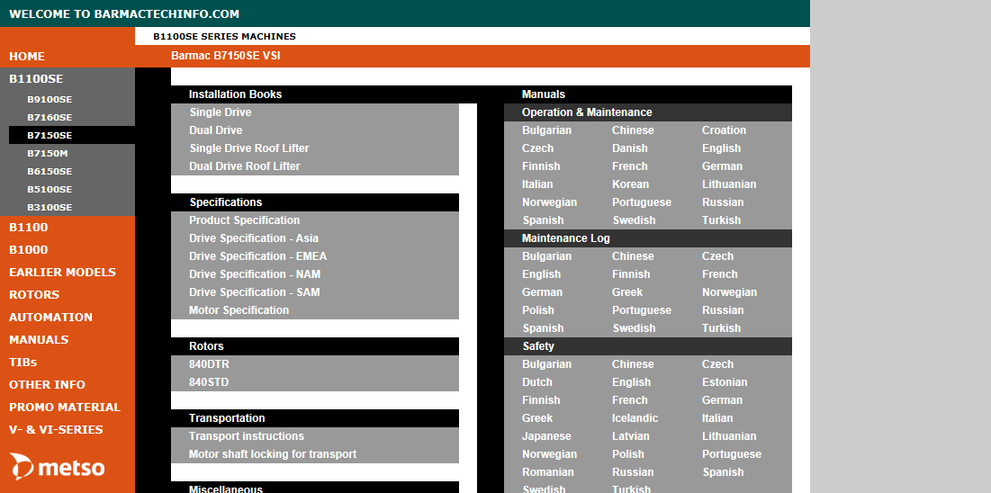Open the B1100 menu section
The height and width of the screenshot is (493, 991).
pos(29,228)
